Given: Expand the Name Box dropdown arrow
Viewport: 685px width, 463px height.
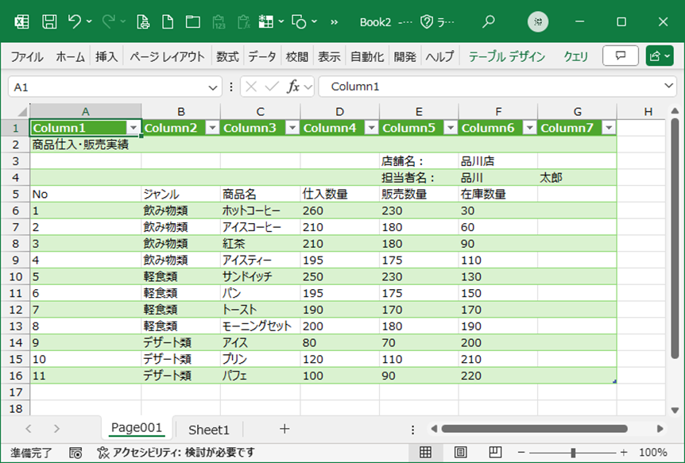Looking at the screenshot, I should [x=214, y=87].
